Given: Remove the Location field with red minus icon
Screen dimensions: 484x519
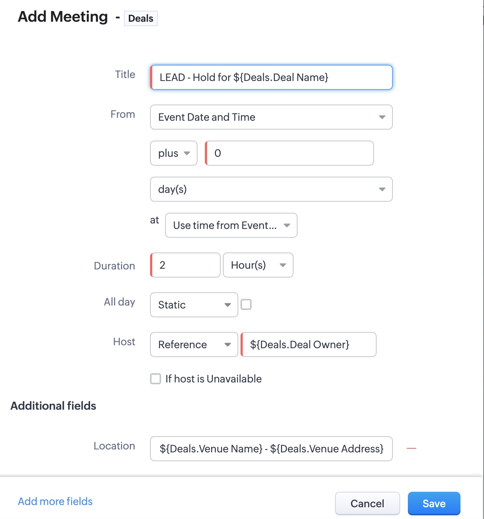Looking at the screenshot, I should [411, 448].
